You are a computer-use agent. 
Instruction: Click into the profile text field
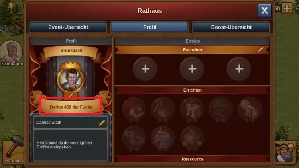71,145
